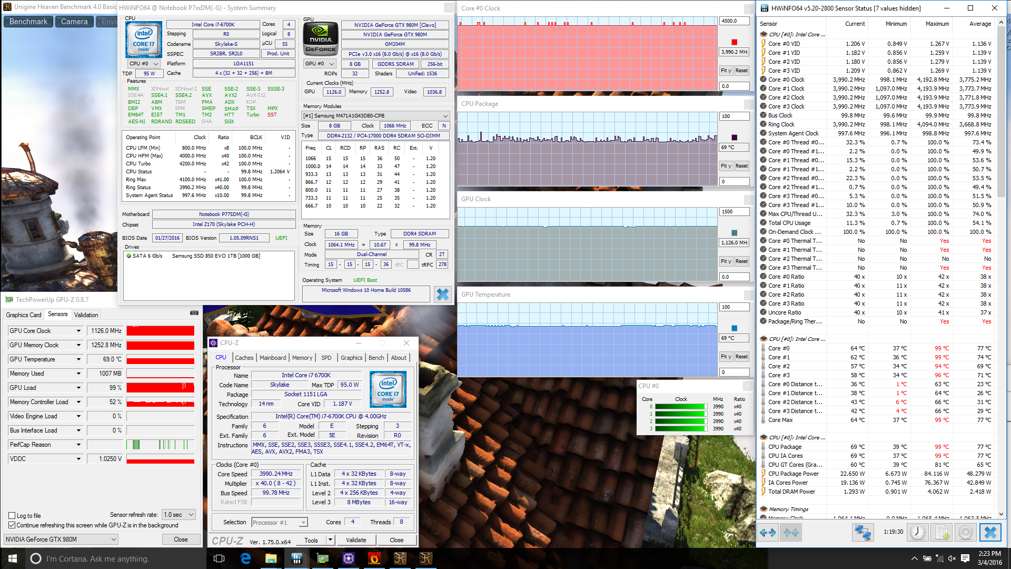Open the remote network monitors icon in HWiNFO
This screenshot has height=569, width=1011.
[863, 533]
